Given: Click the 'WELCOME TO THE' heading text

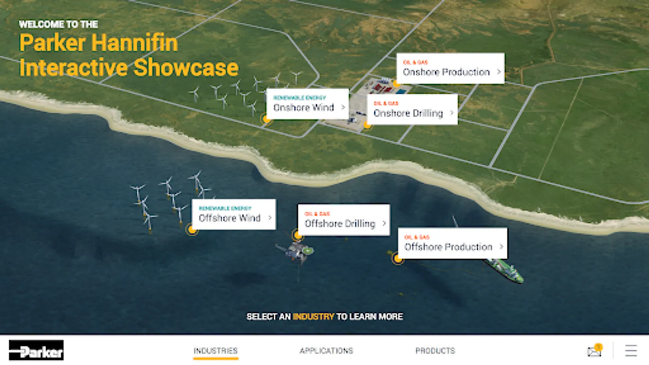Looking at the screenshot, I should click(58, 24).
